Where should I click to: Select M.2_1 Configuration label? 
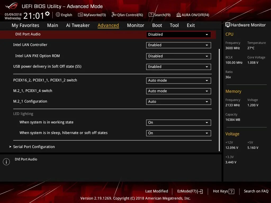coord(30,101)
